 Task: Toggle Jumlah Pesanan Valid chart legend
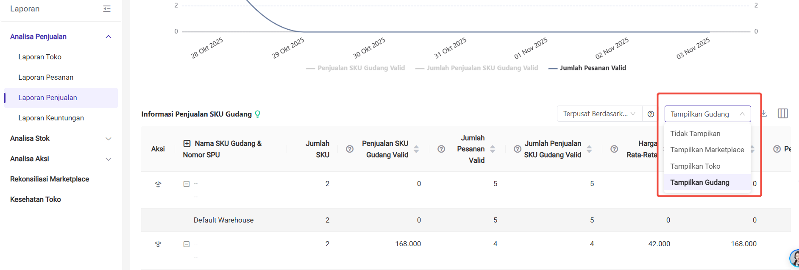coord(587,68)
